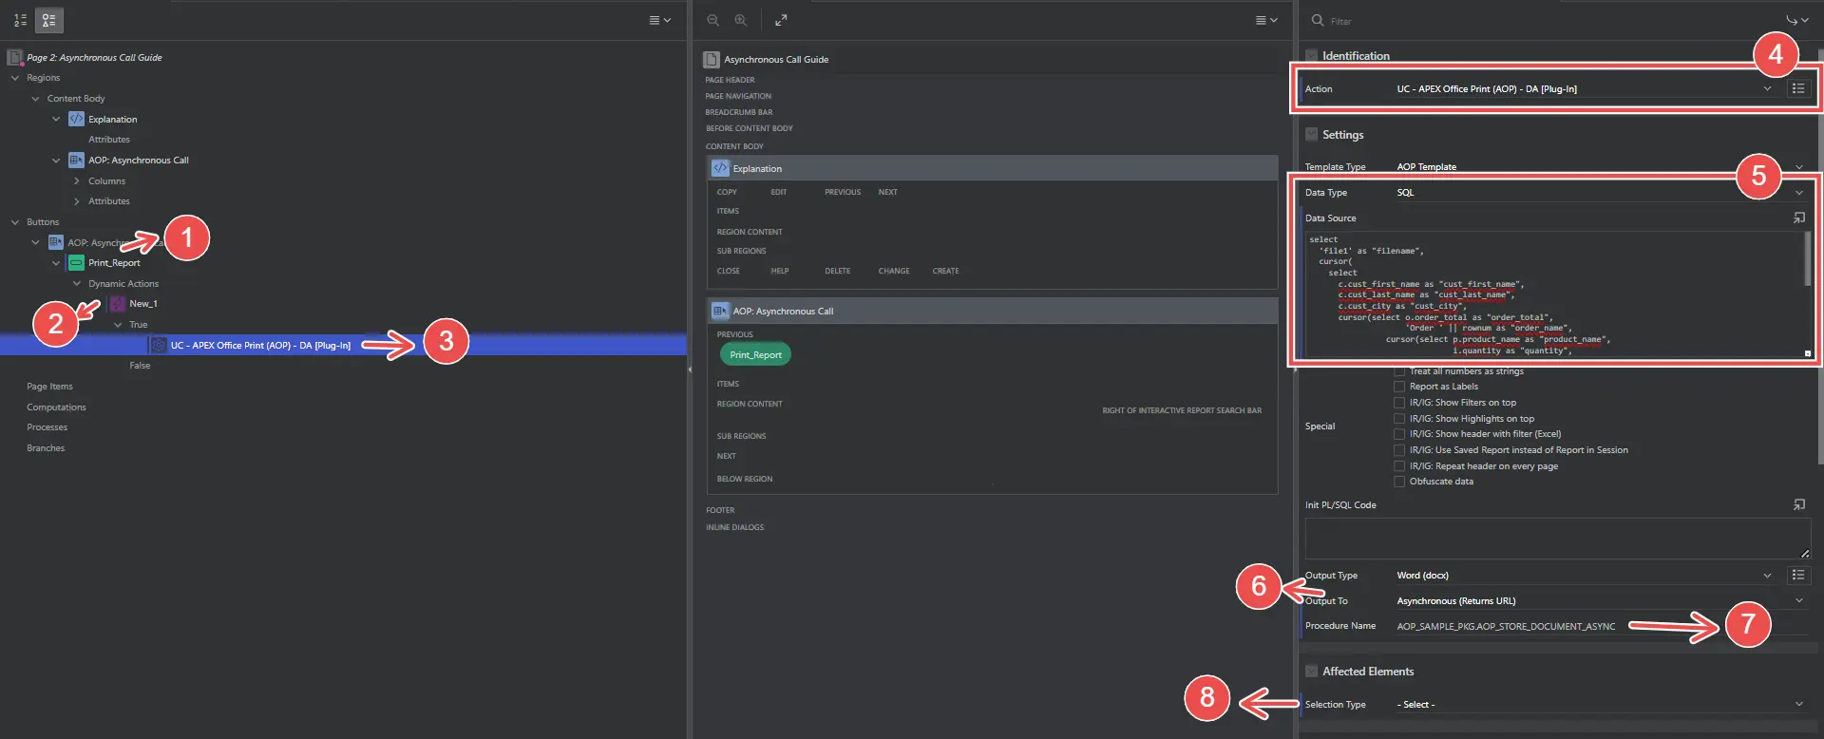1824x739 pixels.
Task: Collapse the Regions tree node
Action: click(15, 78)
